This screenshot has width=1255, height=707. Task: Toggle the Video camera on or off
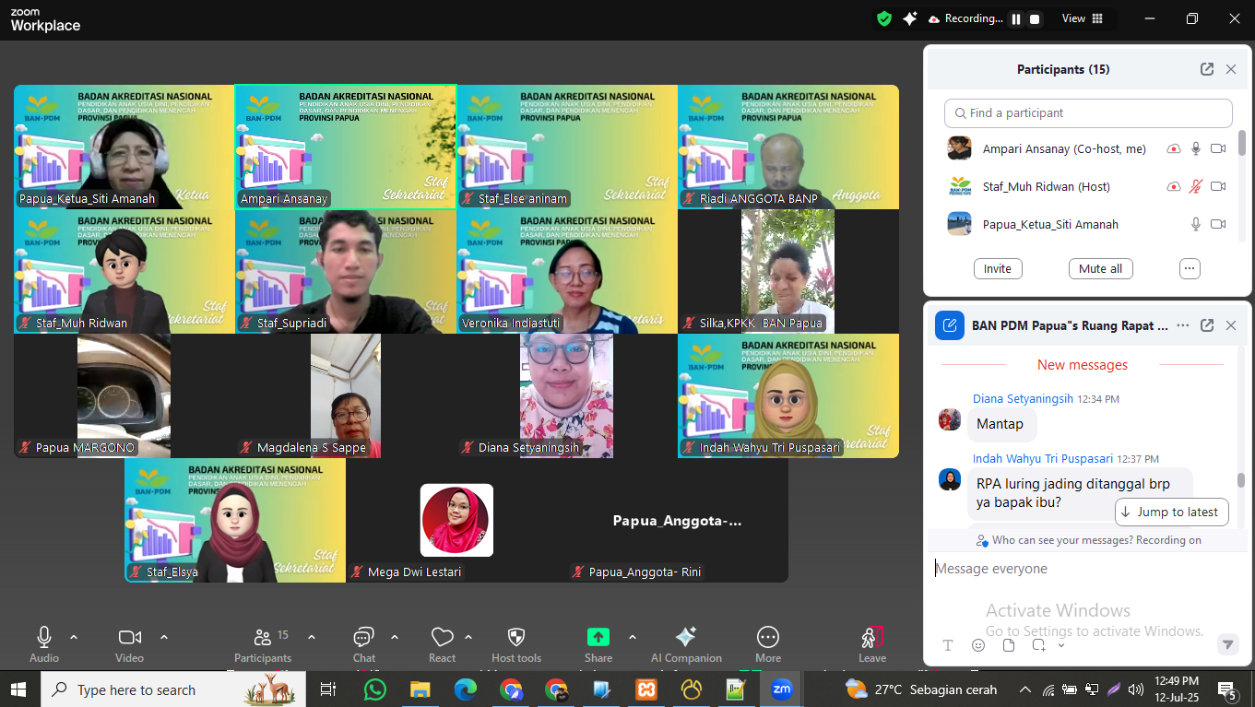130,638
